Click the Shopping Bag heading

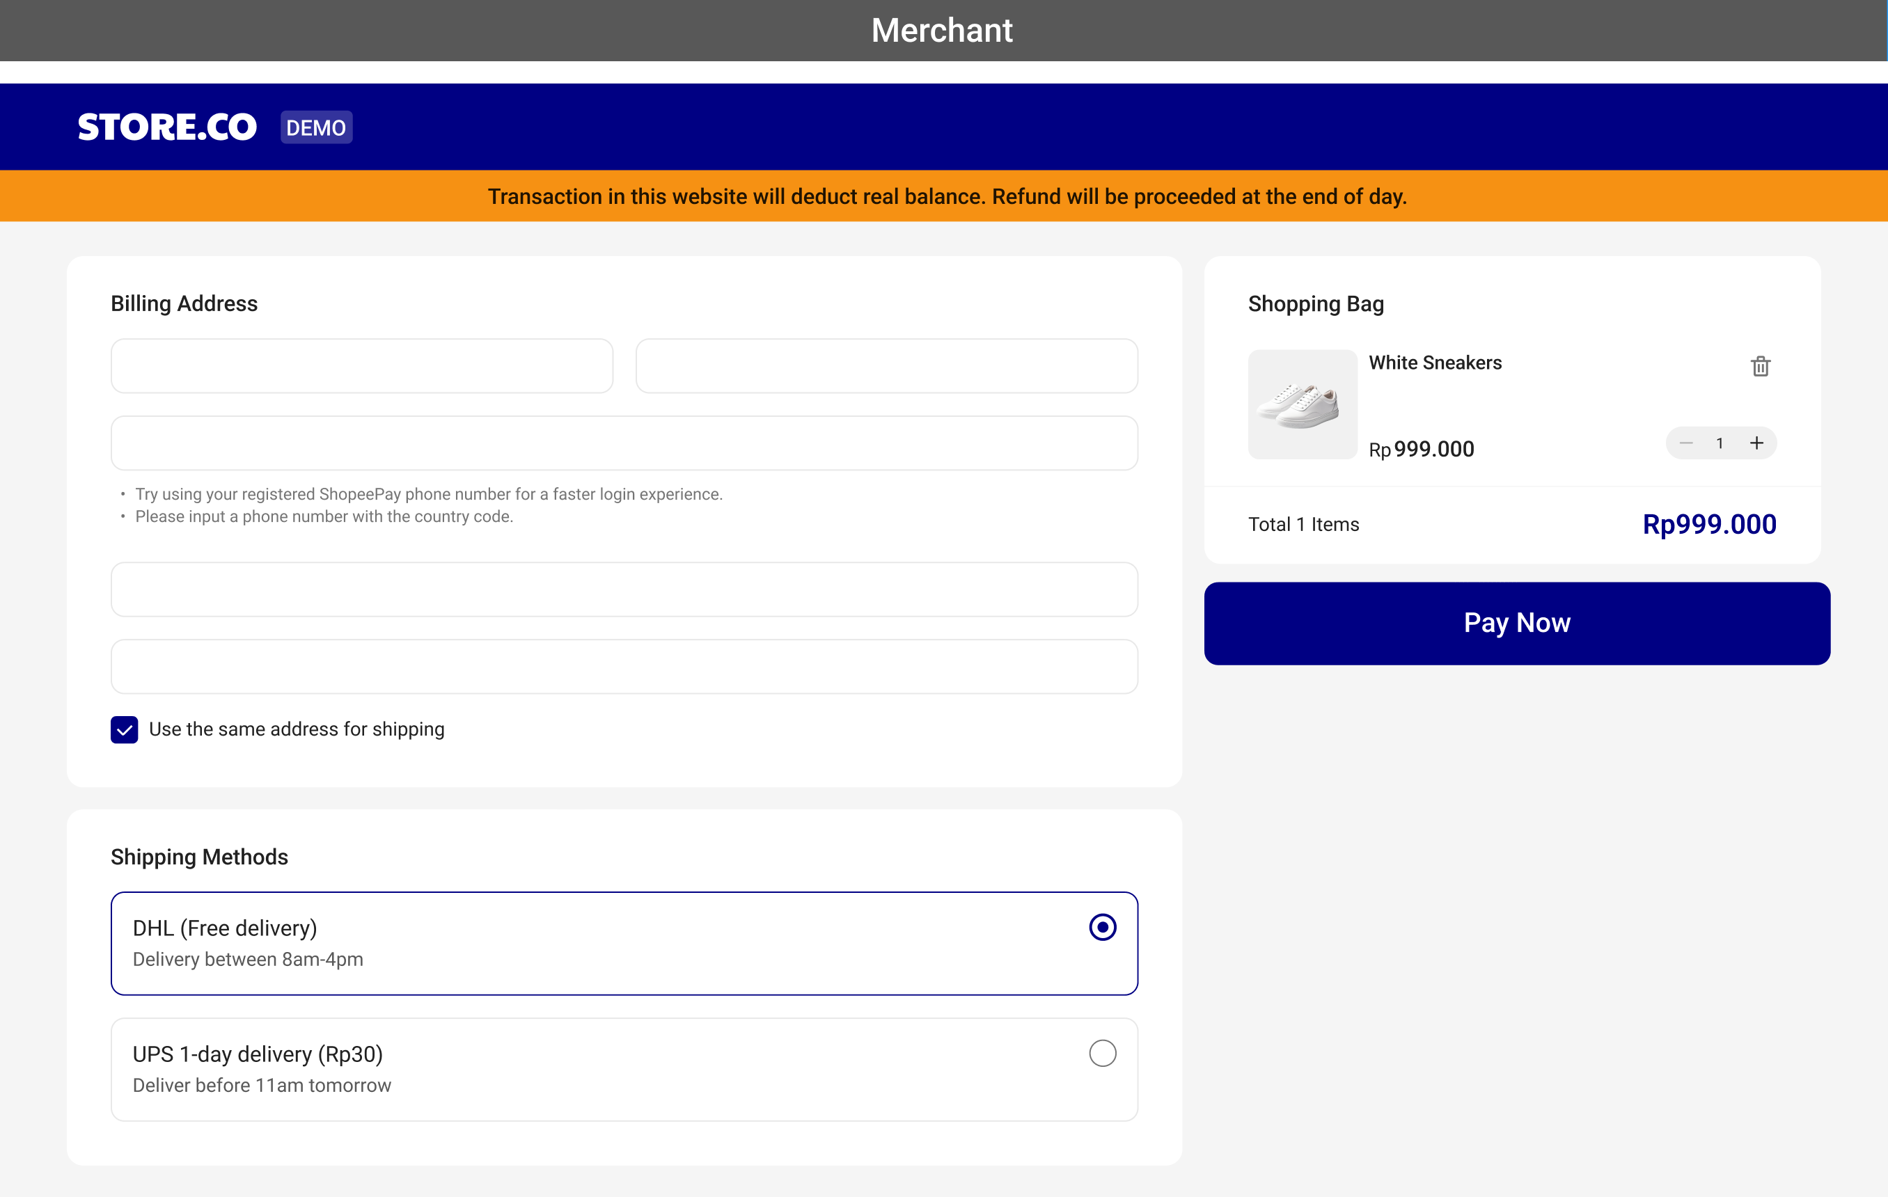pos(1316,303)
